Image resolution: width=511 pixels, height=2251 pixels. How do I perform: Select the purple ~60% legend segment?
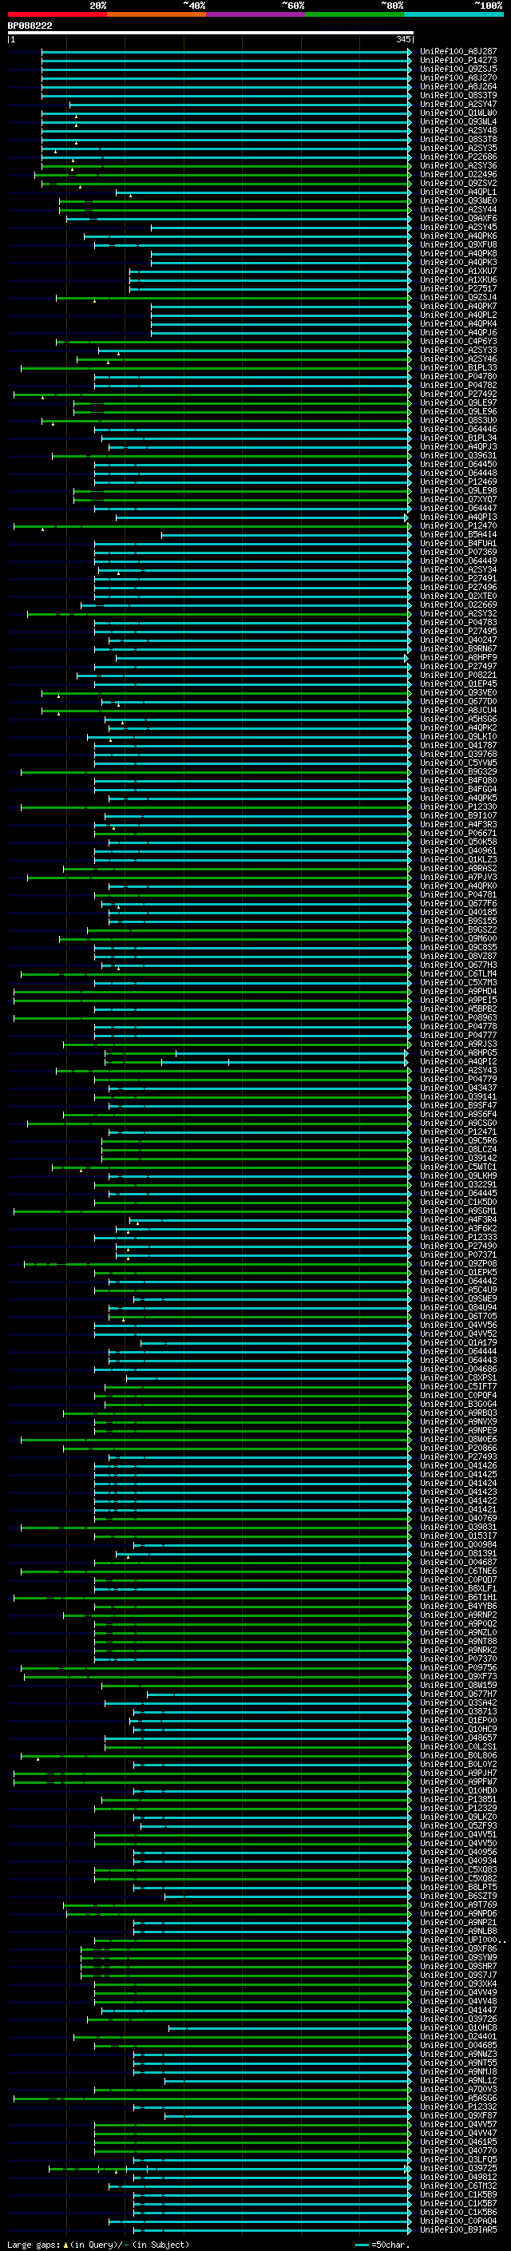tap(255, 14)
